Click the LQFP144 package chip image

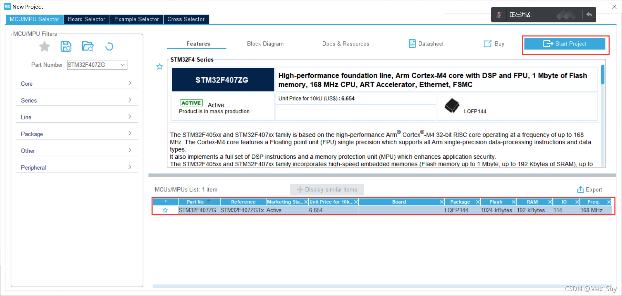[x=452, y=106]
